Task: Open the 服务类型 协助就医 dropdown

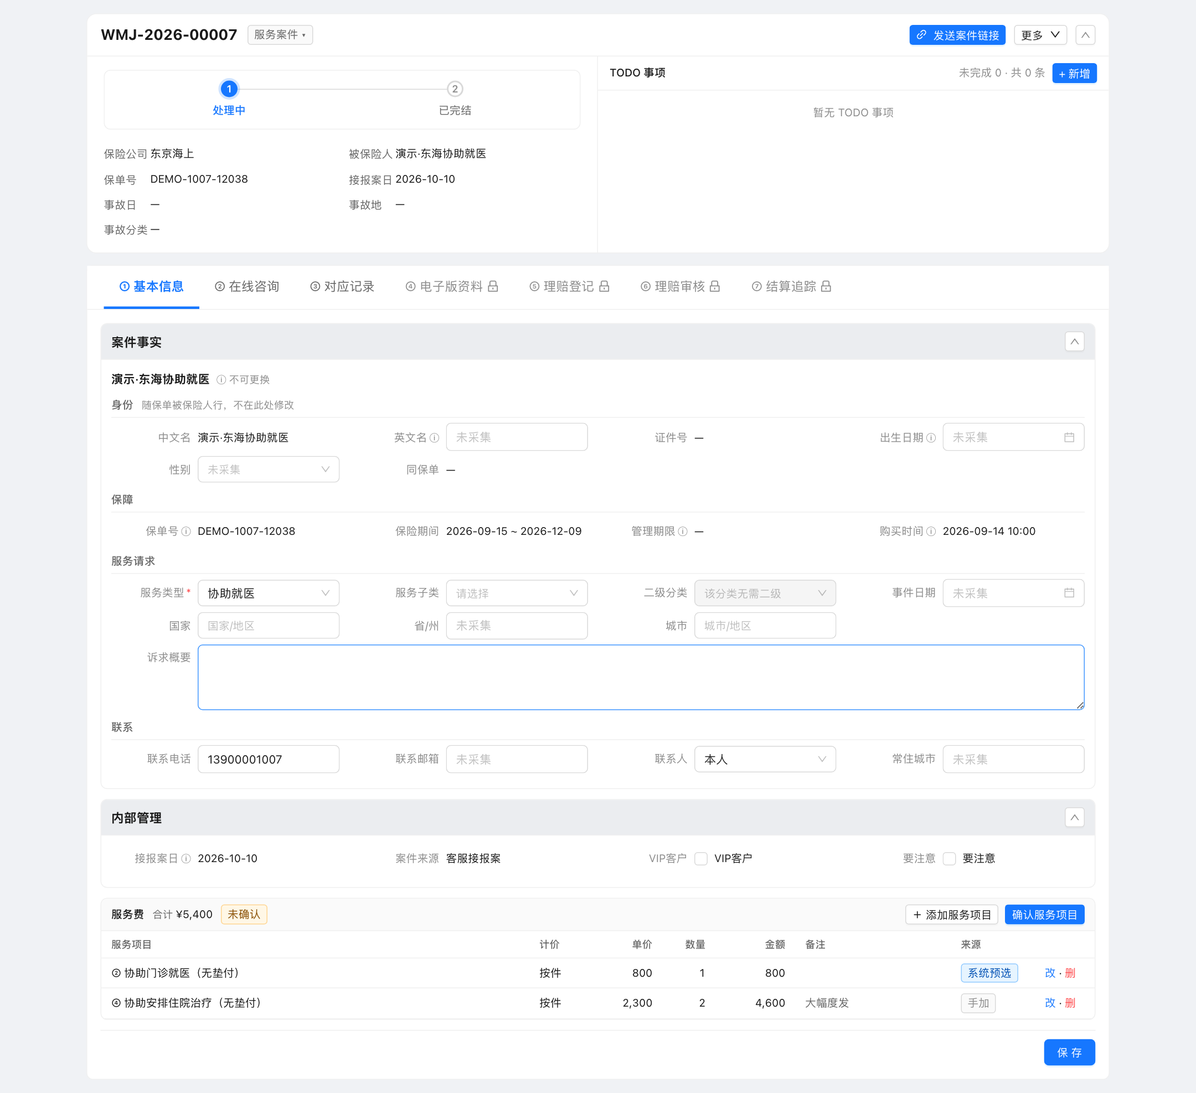Action: [x=268, y=594]
